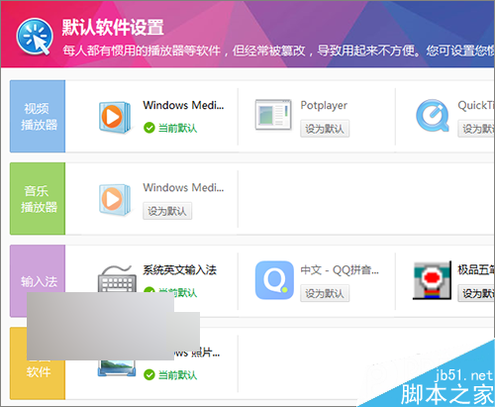Click 当前默认 text in video player row
This screenshot has height=407, width=495.
point(177,128)
